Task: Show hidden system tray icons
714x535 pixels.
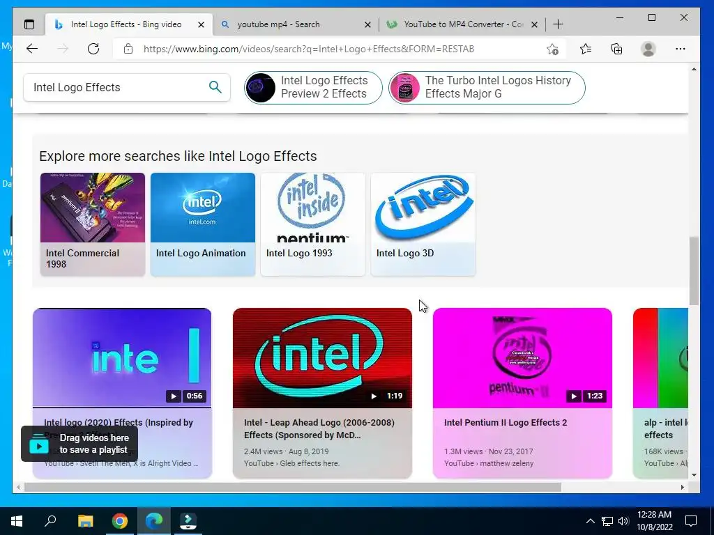Action: click(x=590, y=521)
